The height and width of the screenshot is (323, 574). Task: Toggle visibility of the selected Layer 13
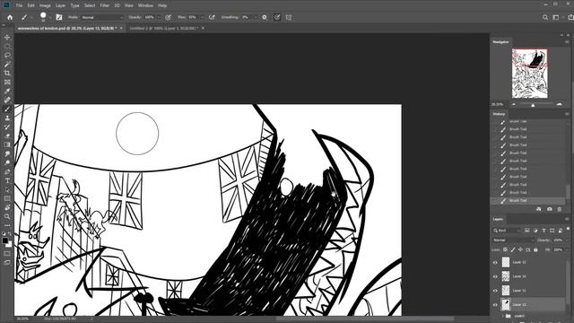[x=495, y=305]
